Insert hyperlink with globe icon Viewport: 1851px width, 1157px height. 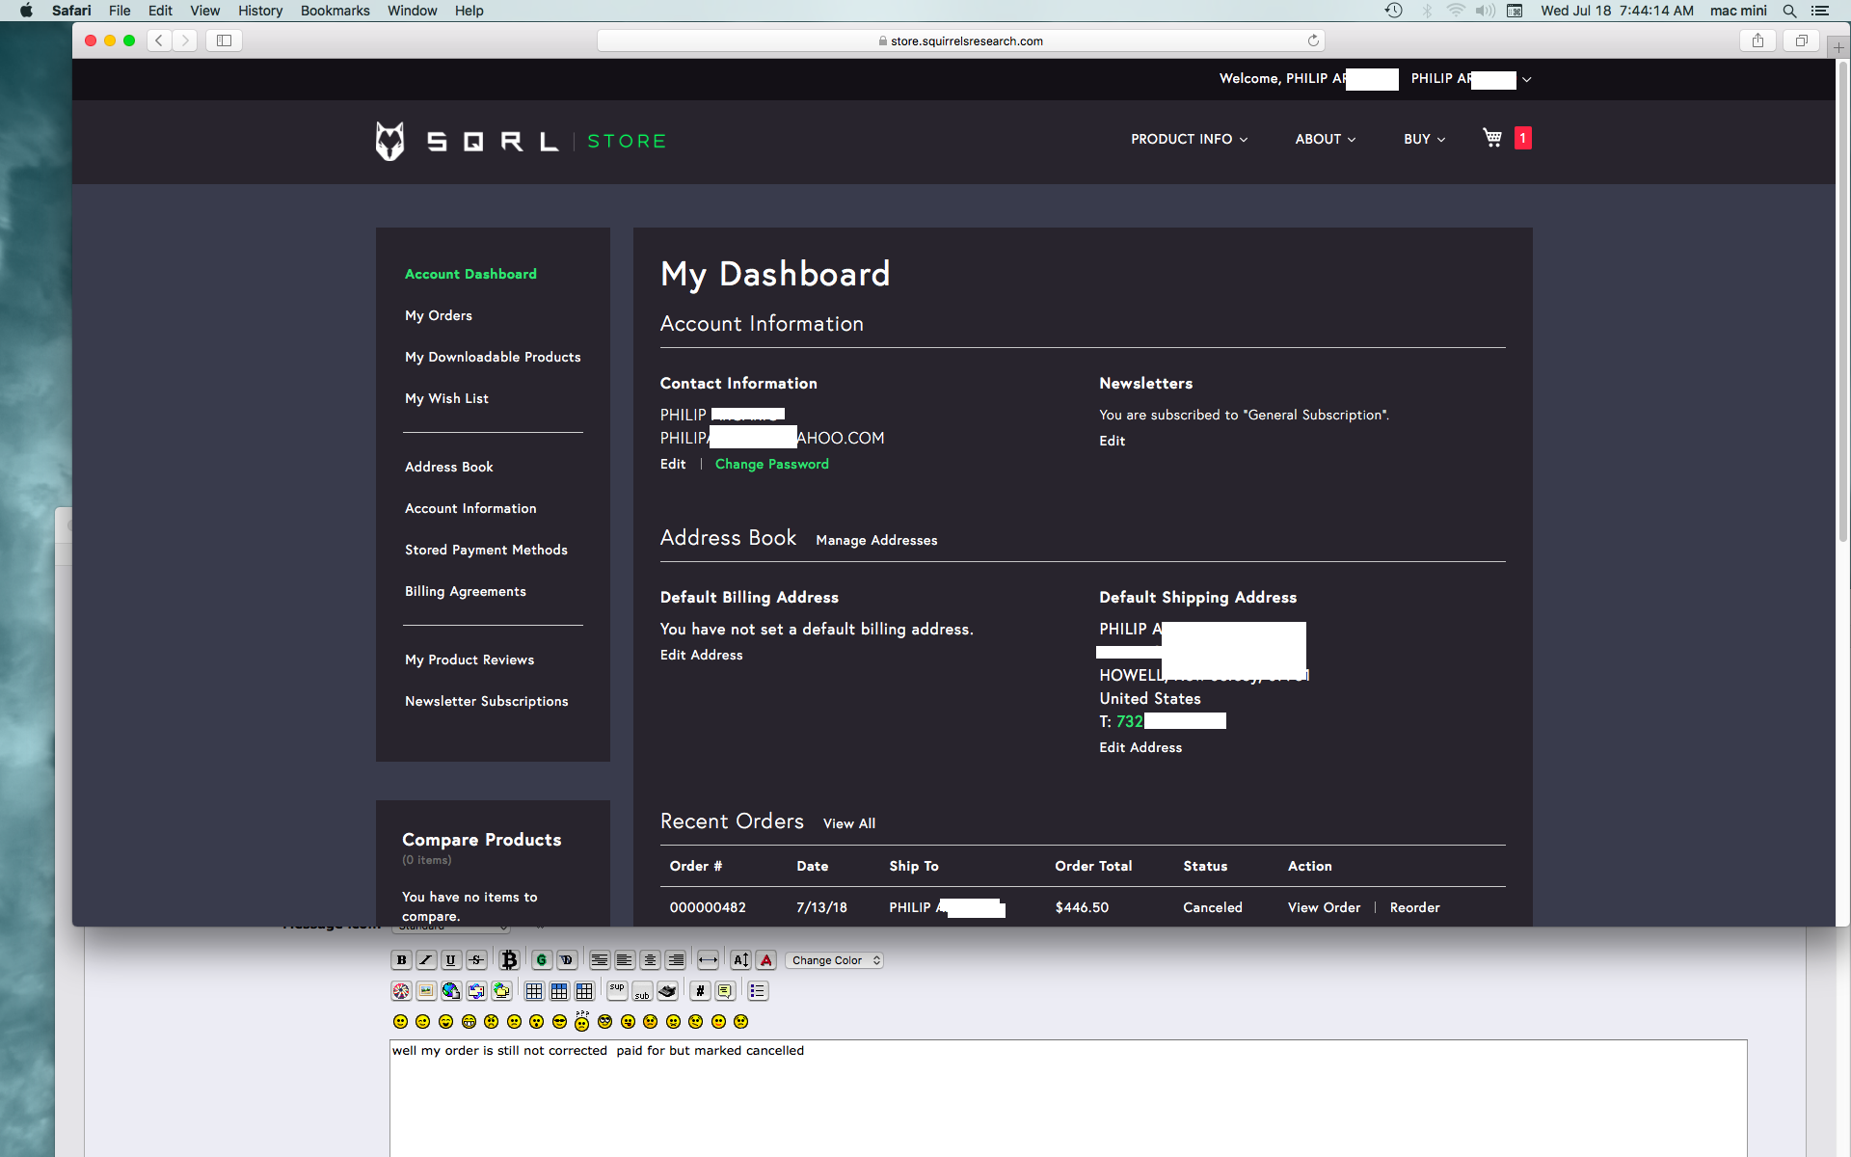click(x=451, y=991)
